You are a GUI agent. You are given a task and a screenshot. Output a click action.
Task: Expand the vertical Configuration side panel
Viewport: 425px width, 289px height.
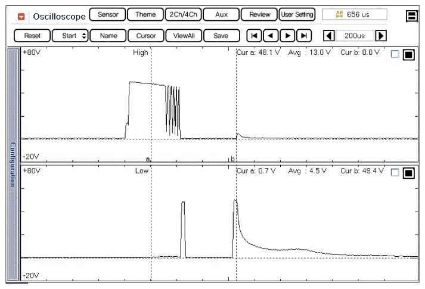[12, 164]
